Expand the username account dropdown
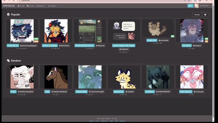 204,6
